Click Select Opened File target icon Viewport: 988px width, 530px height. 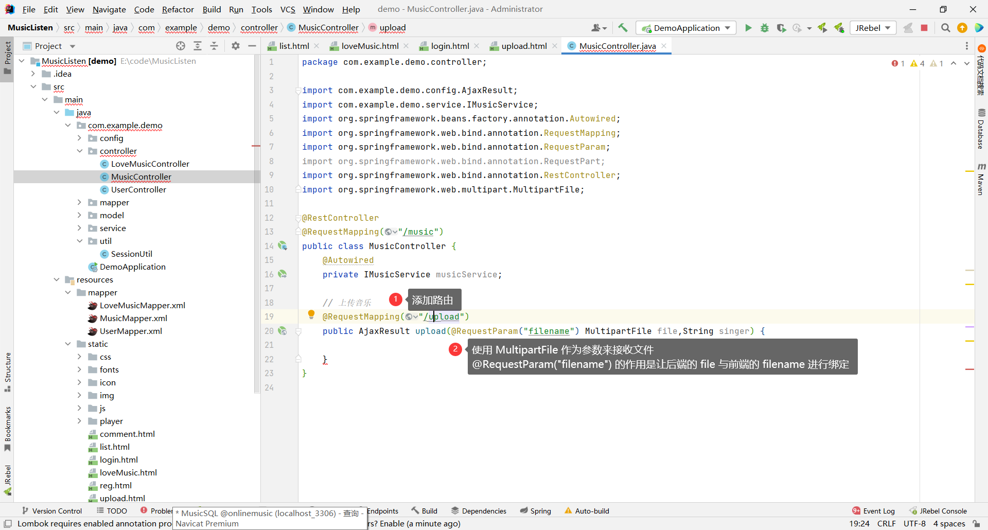coord(181,46)
